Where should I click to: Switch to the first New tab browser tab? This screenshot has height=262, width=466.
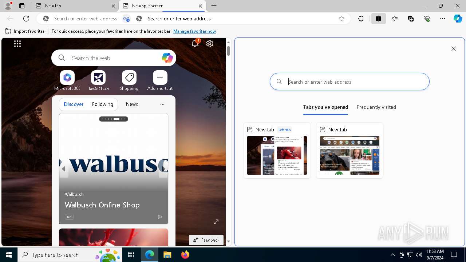coord(75,6)
